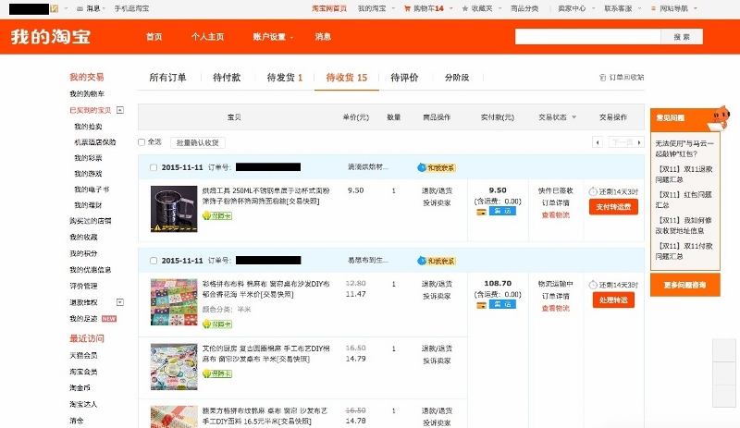Open 评价管理 in left sidebar
Screen dimensions: 740x428
(x=83, y=286)
